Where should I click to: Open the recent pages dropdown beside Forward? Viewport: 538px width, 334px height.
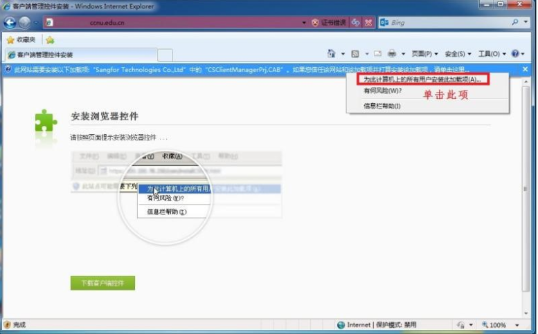pos(36,23)
